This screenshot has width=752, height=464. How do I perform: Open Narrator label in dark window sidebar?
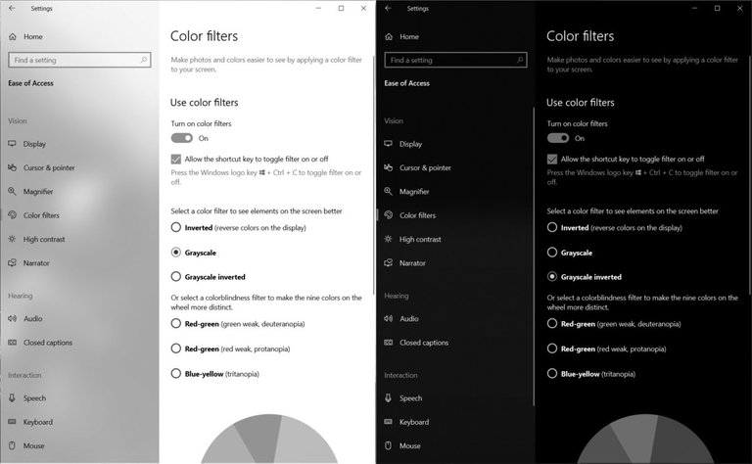point(412,263)
